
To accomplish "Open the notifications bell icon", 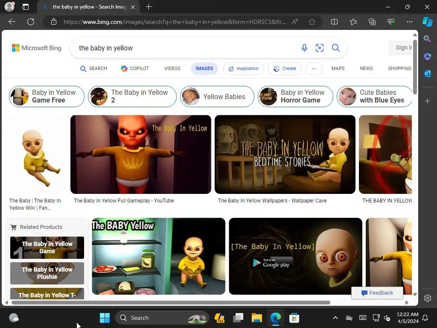I will 425,318.
